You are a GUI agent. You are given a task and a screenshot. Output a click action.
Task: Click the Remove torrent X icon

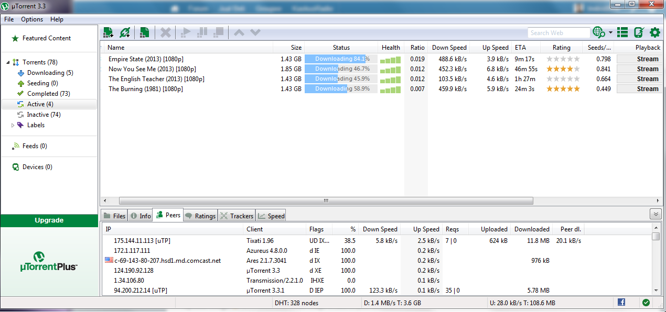(x=166, y=32)
